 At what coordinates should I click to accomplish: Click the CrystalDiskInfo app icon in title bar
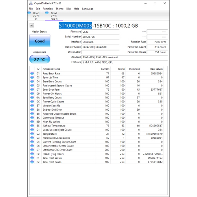pos(31,4)
